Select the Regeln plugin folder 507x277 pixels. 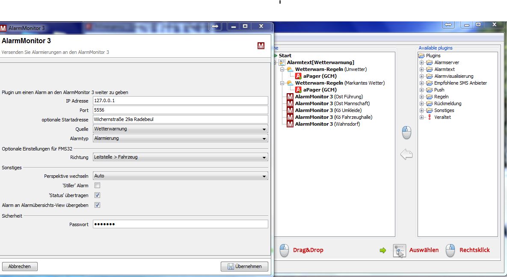click(441, 97)
